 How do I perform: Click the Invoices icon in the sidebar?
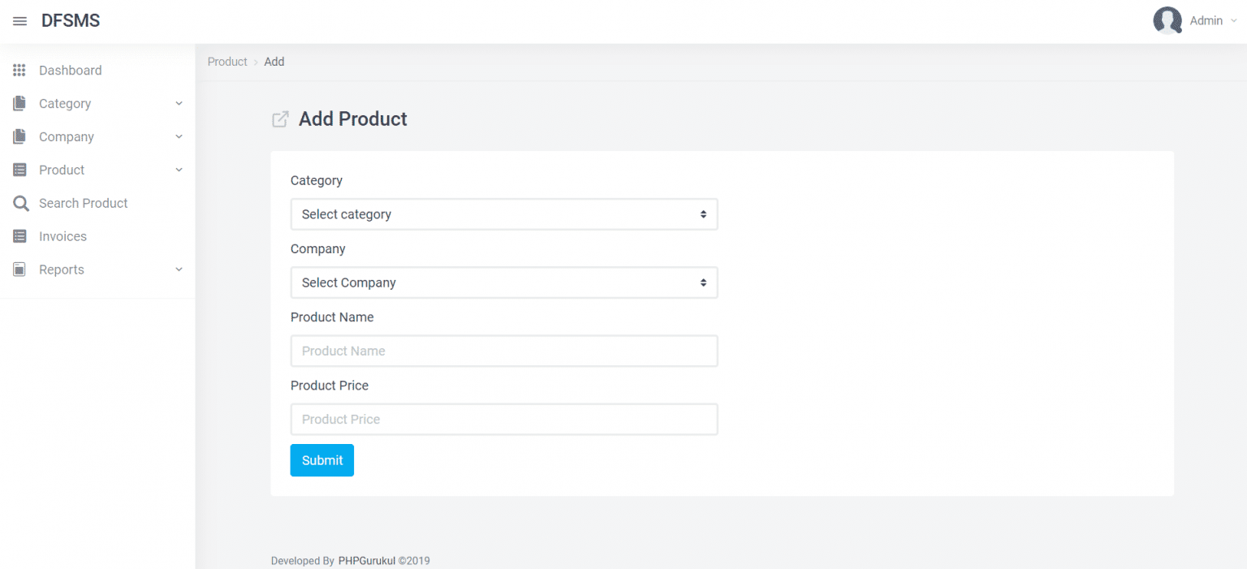[19, 236]
